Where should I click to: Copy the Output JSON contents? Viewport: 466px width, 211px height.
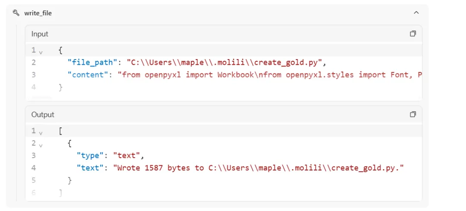[412, 114]
